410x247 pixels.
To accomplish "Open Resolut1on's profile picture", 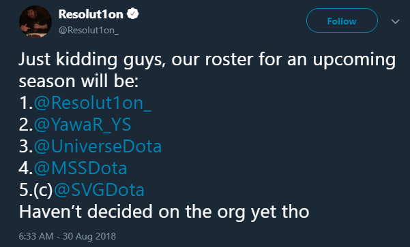I will pos(35,22).
